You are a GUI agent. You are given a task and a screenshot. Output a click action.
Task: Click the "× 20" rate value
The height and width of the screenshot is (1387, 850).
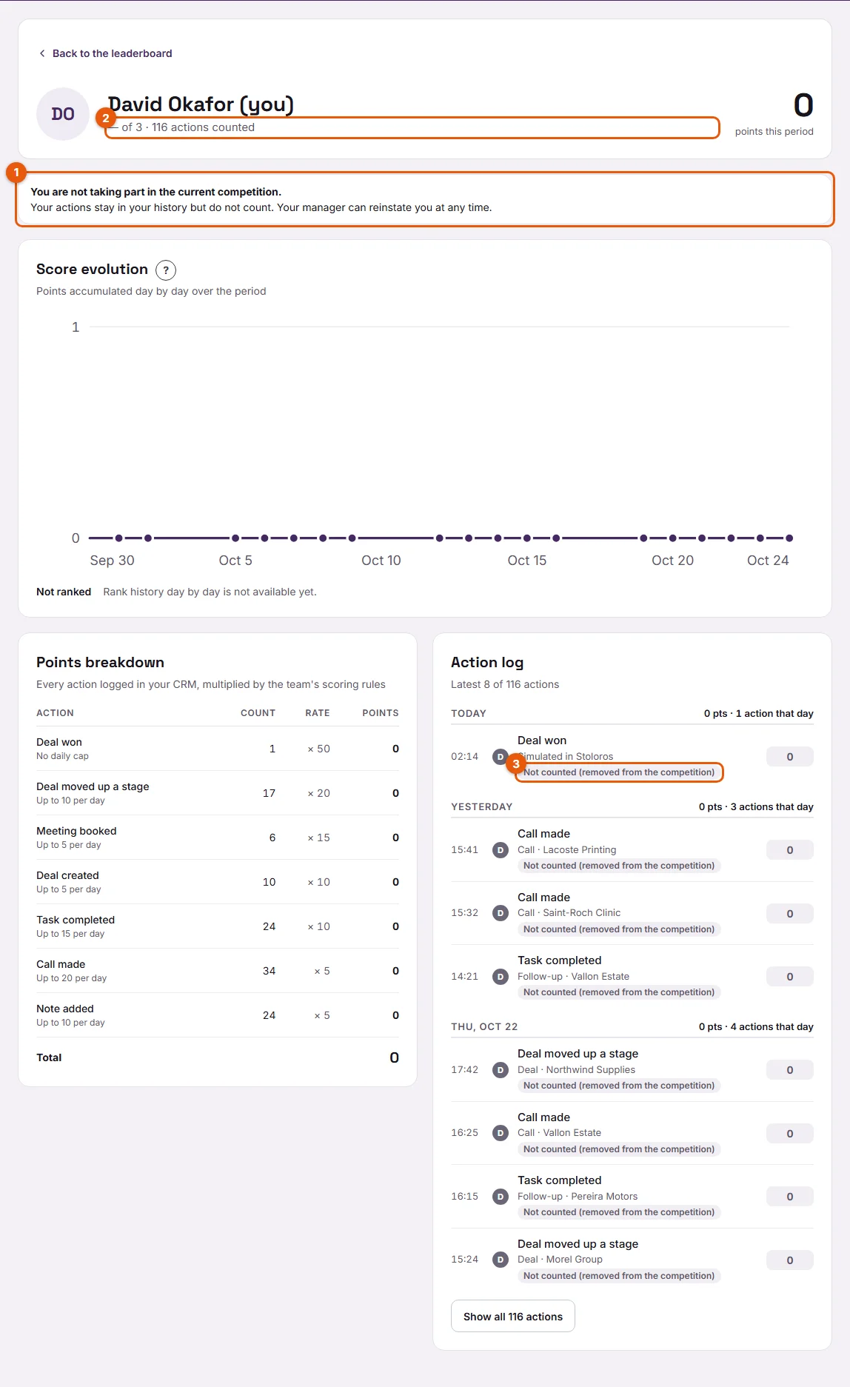318,793
